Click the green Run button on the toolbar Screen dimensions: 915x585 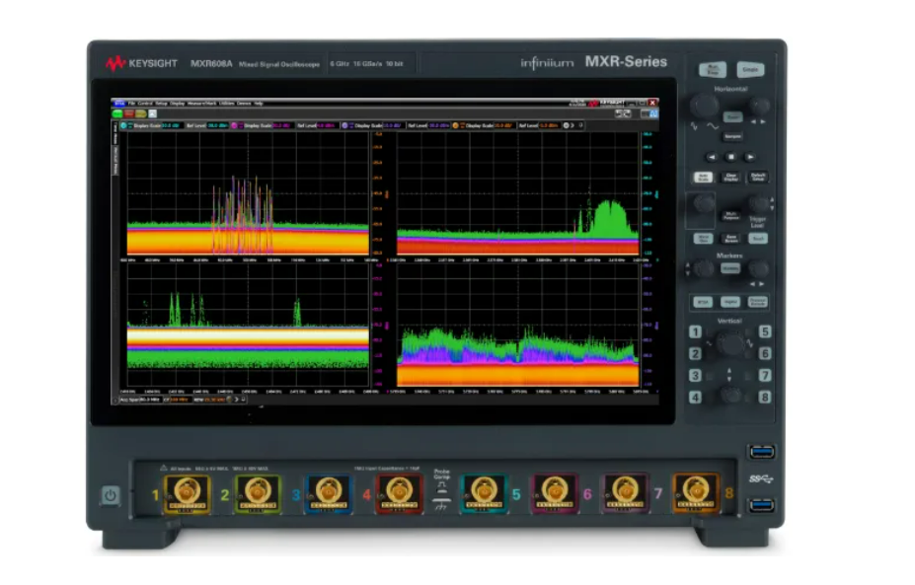pyautogui.click(x=117, y=113)
